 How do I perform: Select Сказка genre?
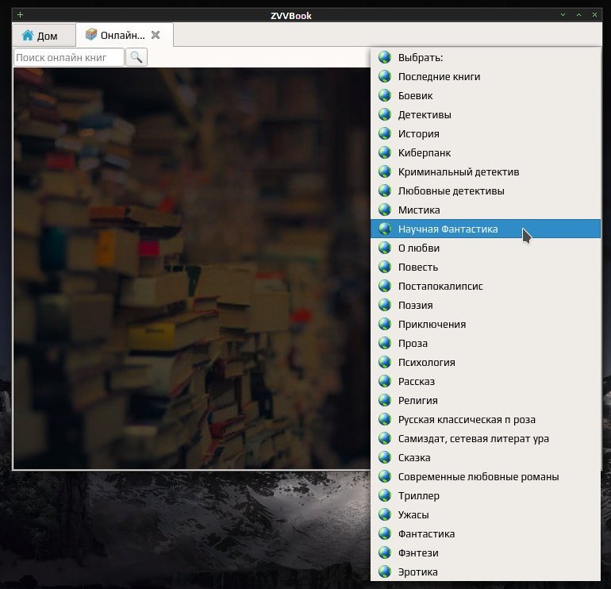486,458
